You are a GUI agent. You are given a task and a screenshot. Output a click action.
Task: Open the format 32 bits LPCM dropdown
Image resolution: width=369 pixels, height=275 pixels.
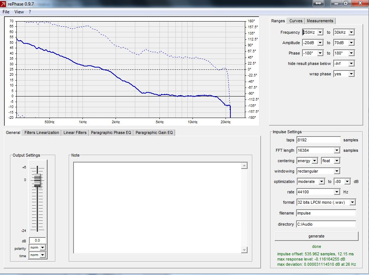[x=352, y=202]
